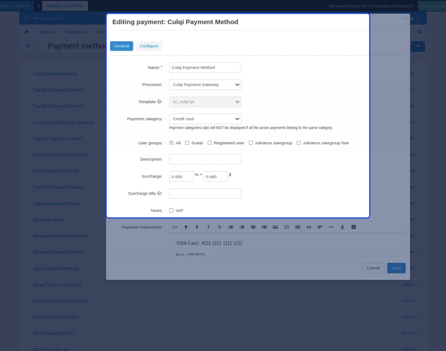Open paragraph format icon in editor toolbar
446x351 pixels.
tap(186, 227)
